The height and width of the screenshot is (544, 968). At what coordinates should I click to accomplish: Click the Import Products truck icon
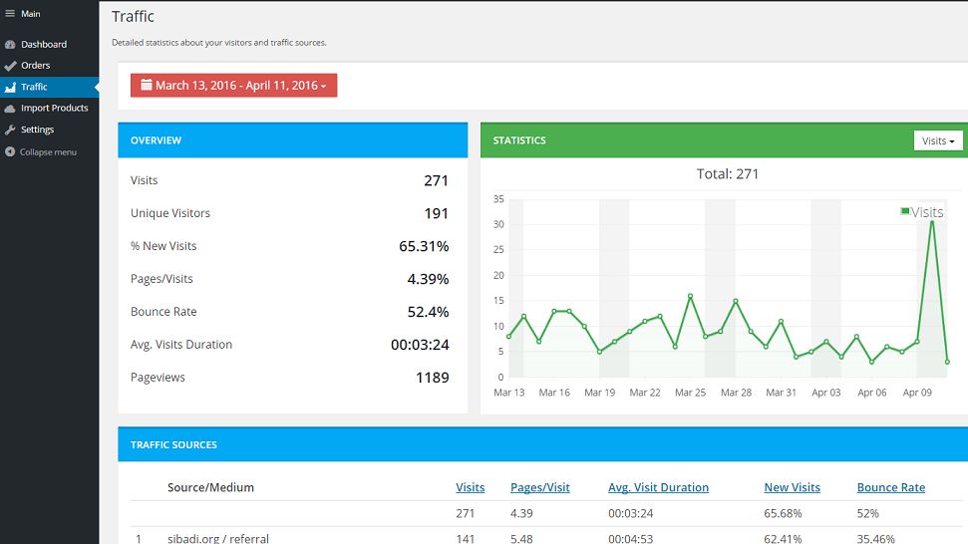coord(10,109)
